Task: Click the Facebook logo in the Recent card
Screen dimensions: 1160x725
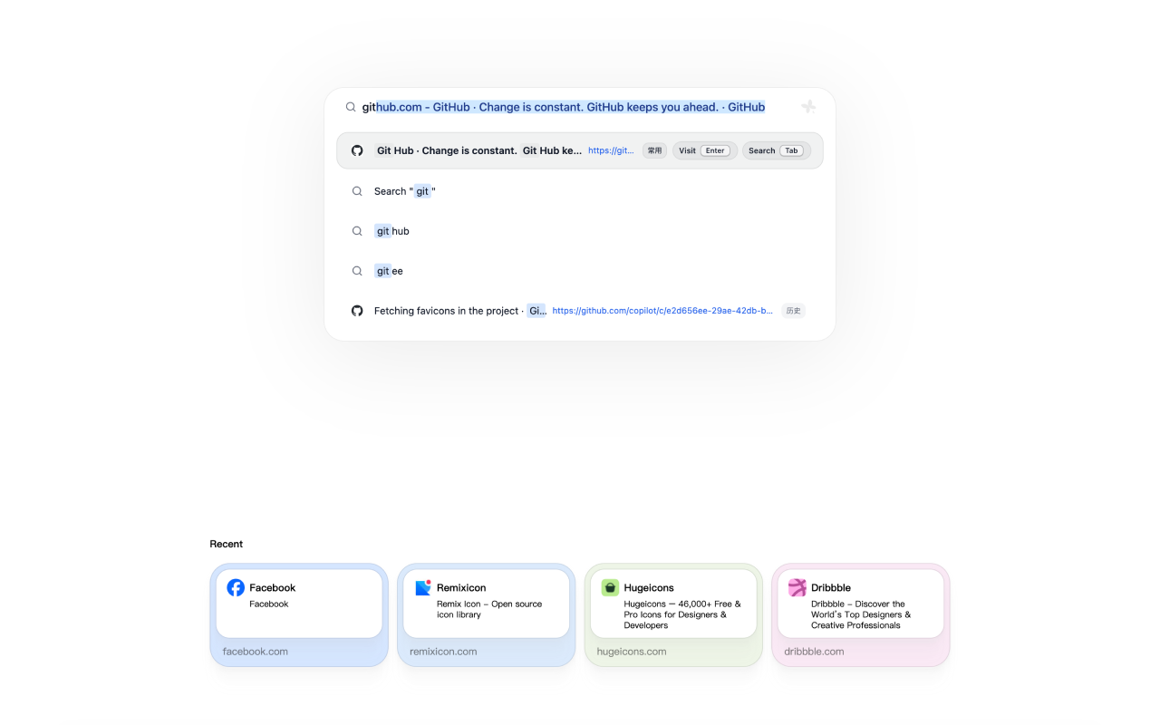Action: point(236,588)
